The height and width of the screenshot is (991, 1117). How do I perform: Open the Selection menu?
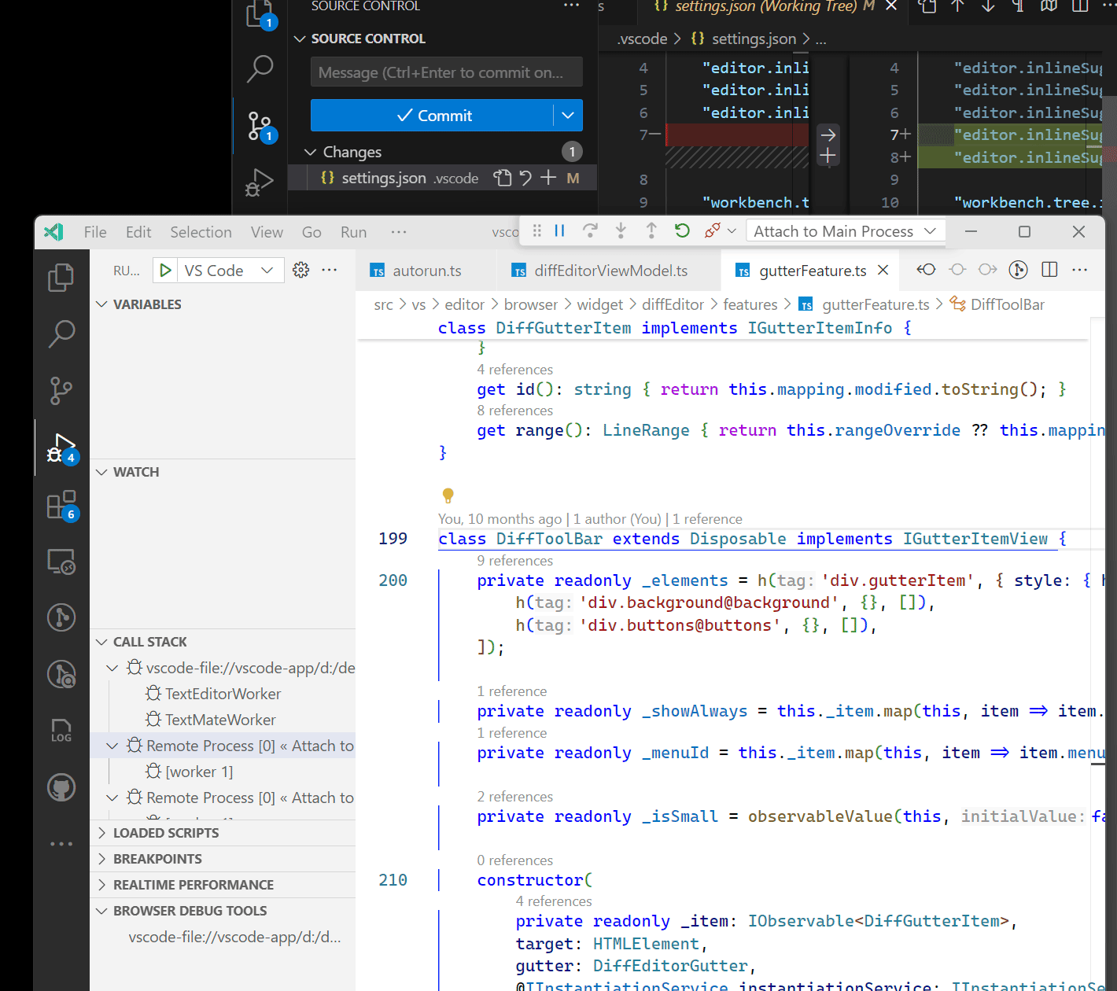(x=201, y=232)
